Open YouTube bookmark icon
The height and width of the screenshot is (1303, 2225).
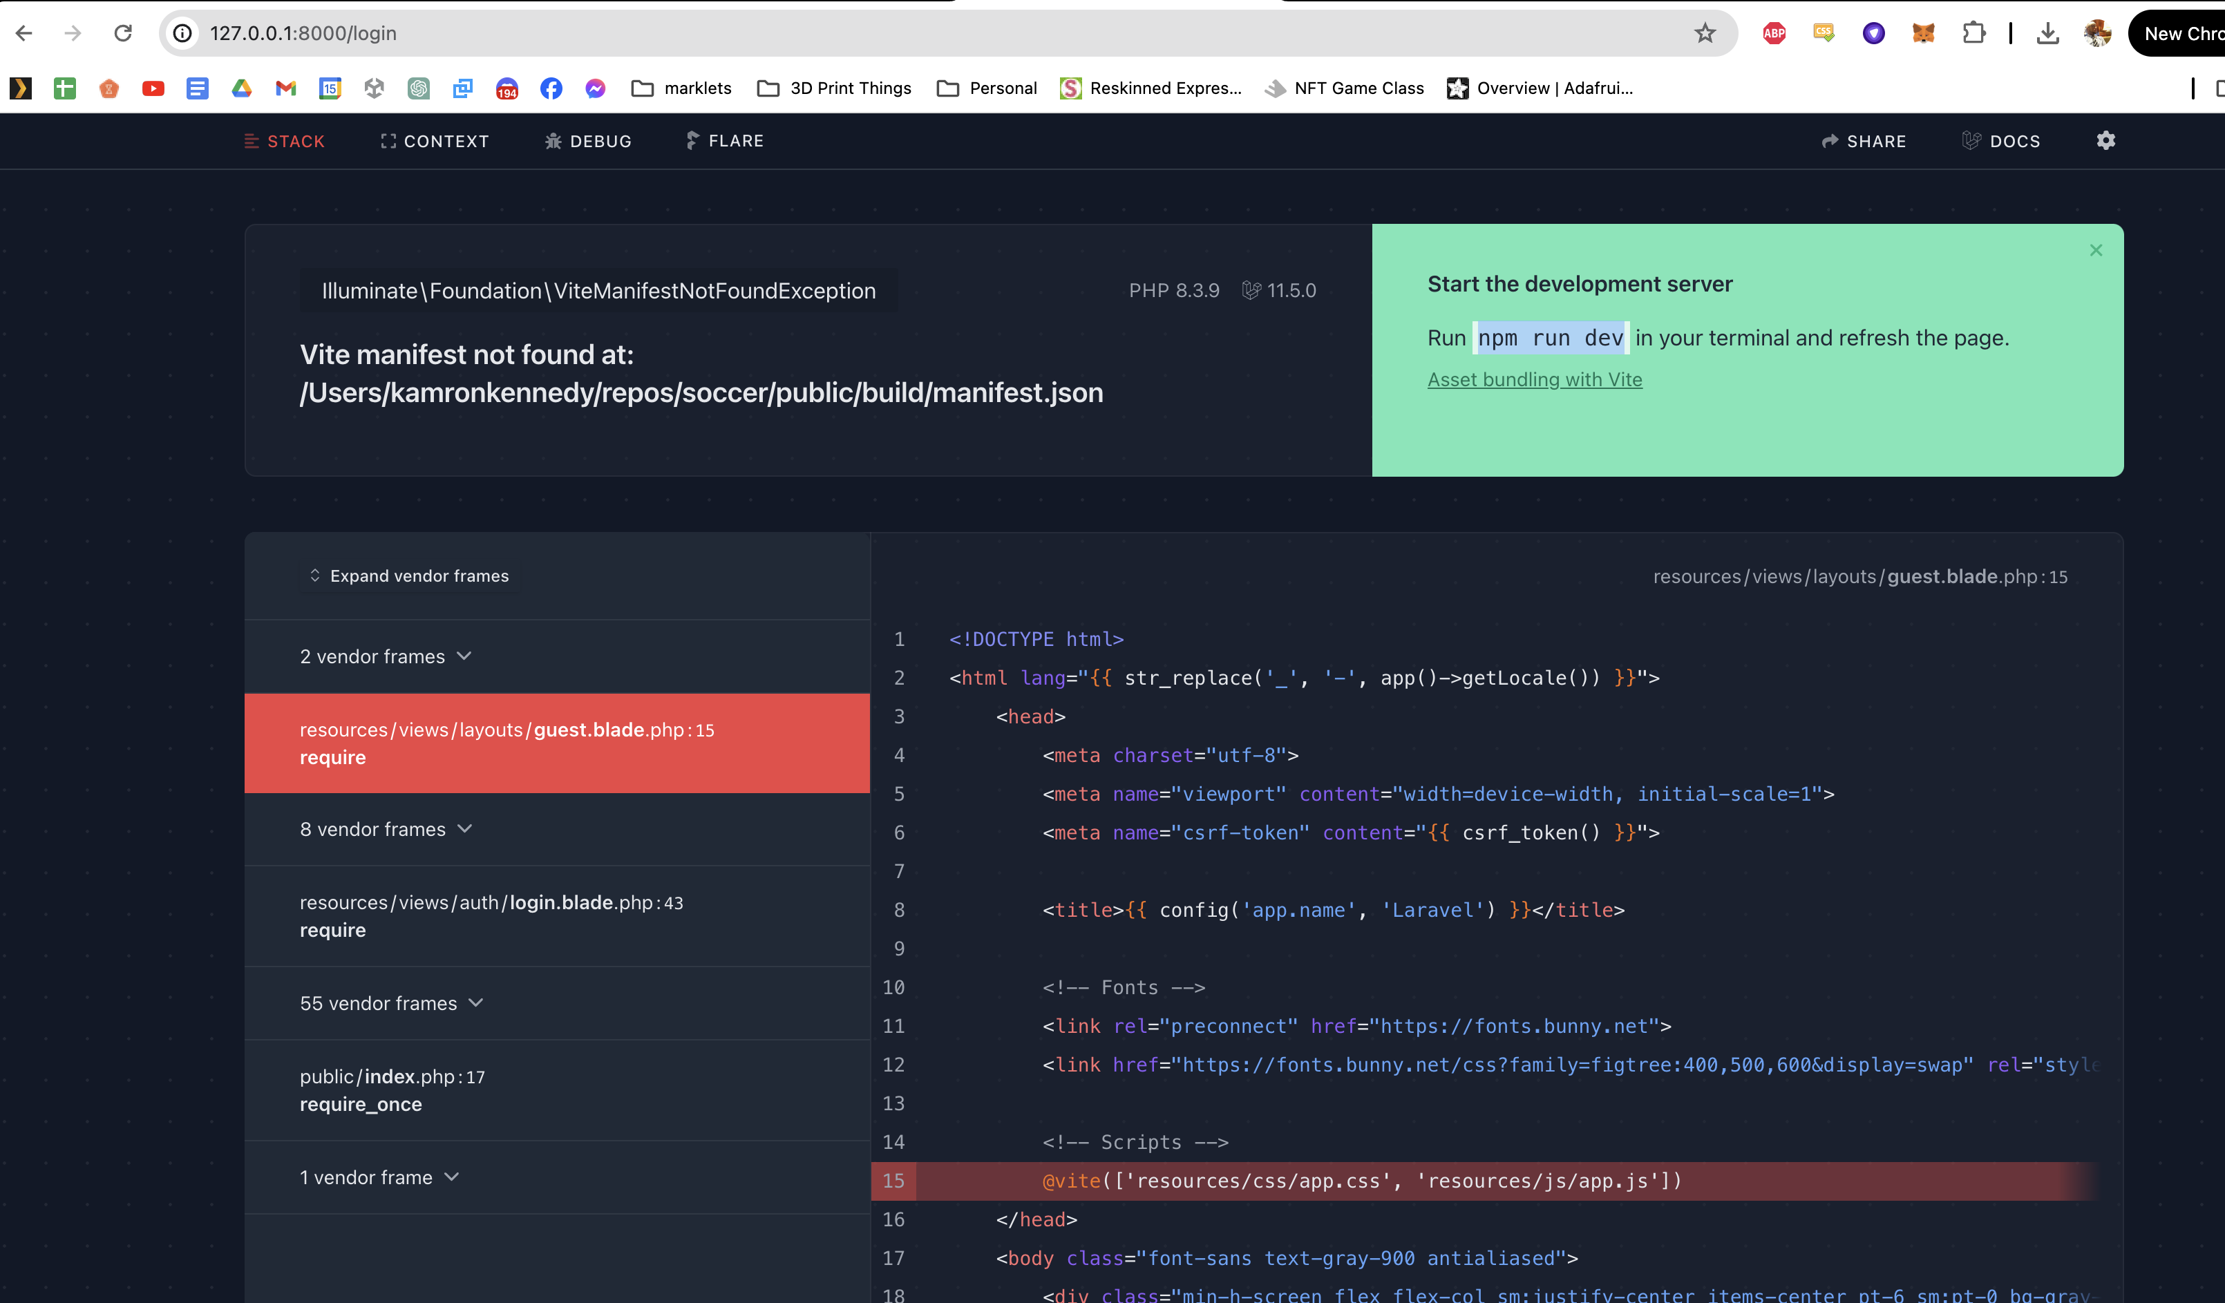153,88
